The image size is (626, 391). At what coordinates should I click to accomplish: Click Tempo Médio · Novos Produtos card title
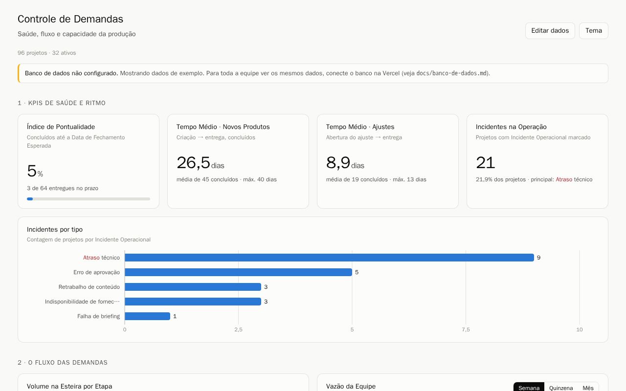click(x=223, y=127)
